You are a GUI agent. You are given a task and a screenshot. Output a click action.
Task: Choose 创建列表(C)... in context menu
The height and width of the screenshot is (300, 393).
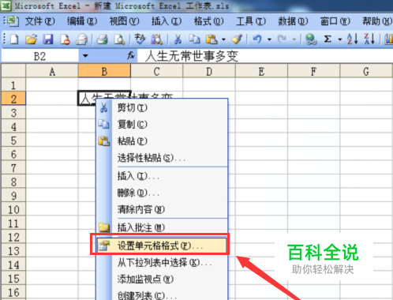tap(162, 294)
